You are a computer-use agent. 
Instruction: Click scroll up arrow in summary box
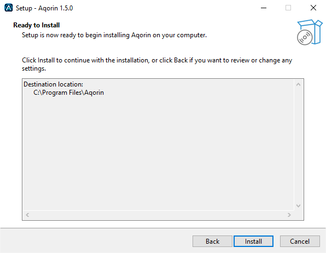298,84
